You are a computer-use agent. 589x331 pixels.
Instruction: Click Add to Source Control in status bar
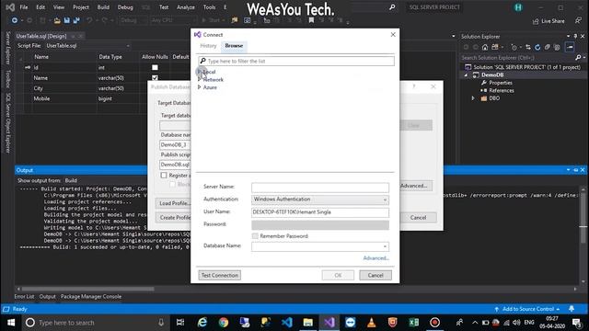tap(527, 309)
